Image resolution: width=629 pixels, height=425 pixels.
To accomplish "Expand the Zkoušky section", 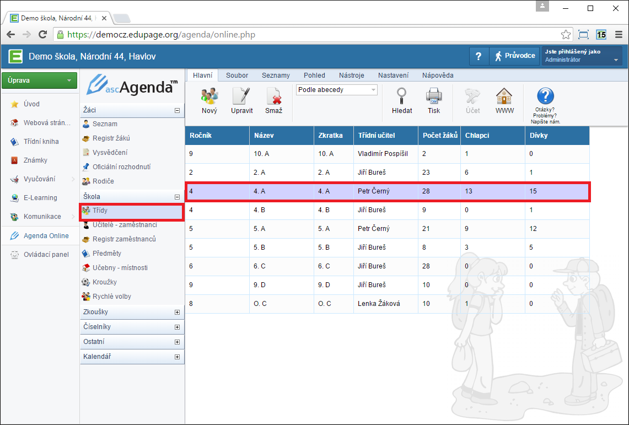I will [x=177, y=312].
